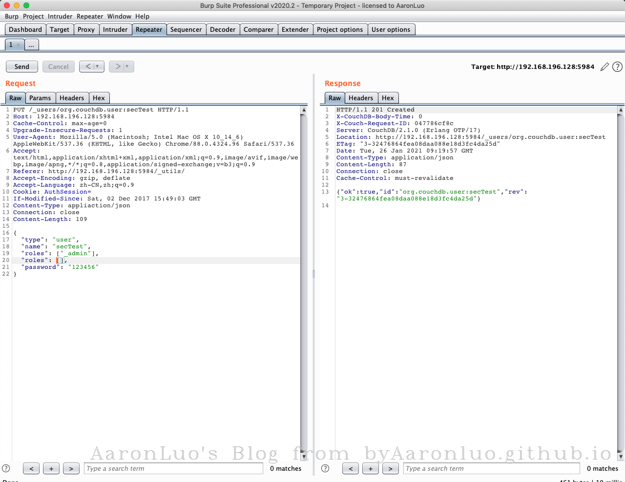The image size is (625, 482).
Task: Switch to the Sequencer tab
Action: point(186,29)
